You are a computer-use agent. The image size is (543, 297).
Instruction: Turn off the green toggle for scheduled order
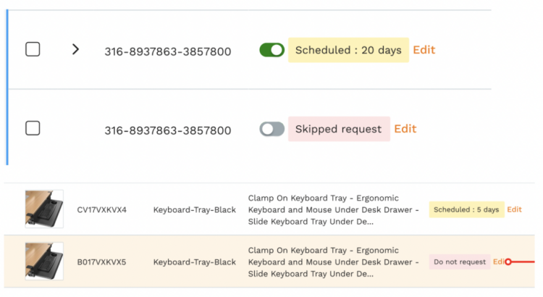click(271, 50)
